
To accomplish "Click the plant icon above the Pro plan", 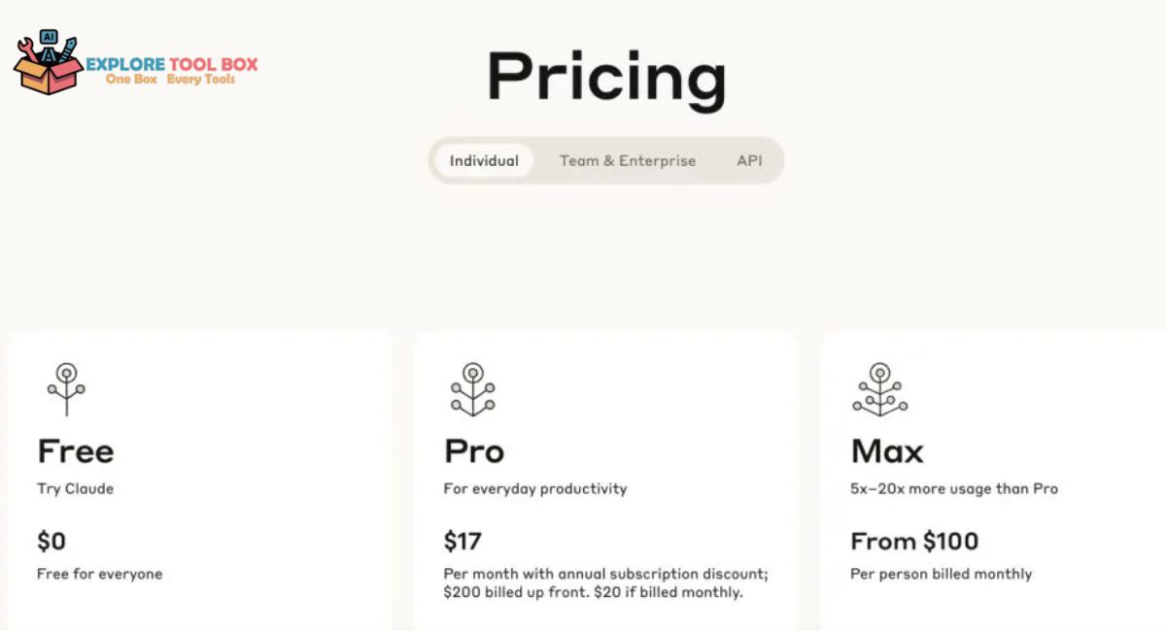I will pyautogui.click(x=473, y=388).
